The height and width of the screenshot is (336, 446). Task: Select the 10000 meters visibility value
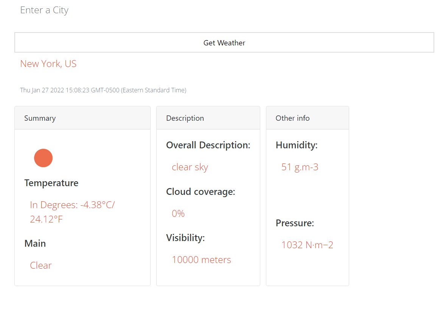201,260
